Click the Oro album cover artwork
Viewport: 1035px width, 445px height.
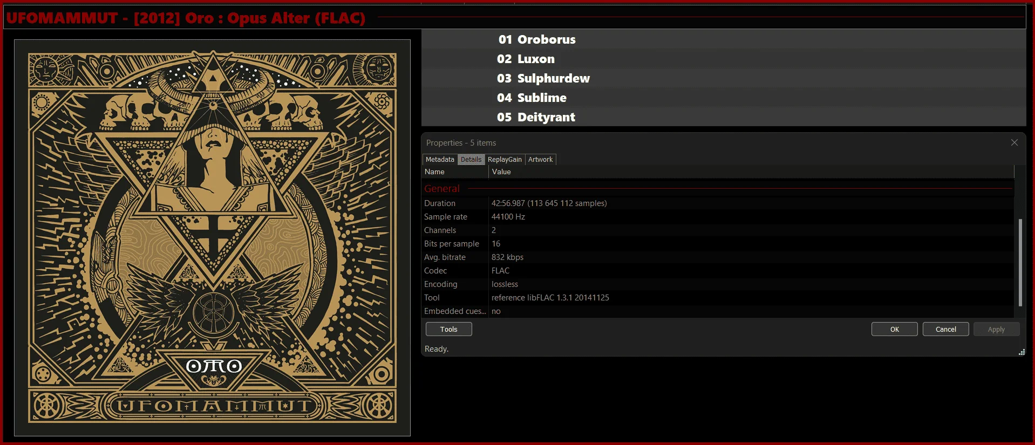(x=212, y=238)
